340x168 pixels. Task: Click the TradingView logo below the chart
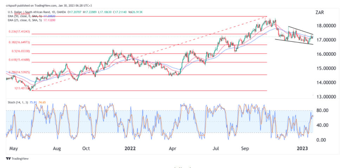coord(17,159)
